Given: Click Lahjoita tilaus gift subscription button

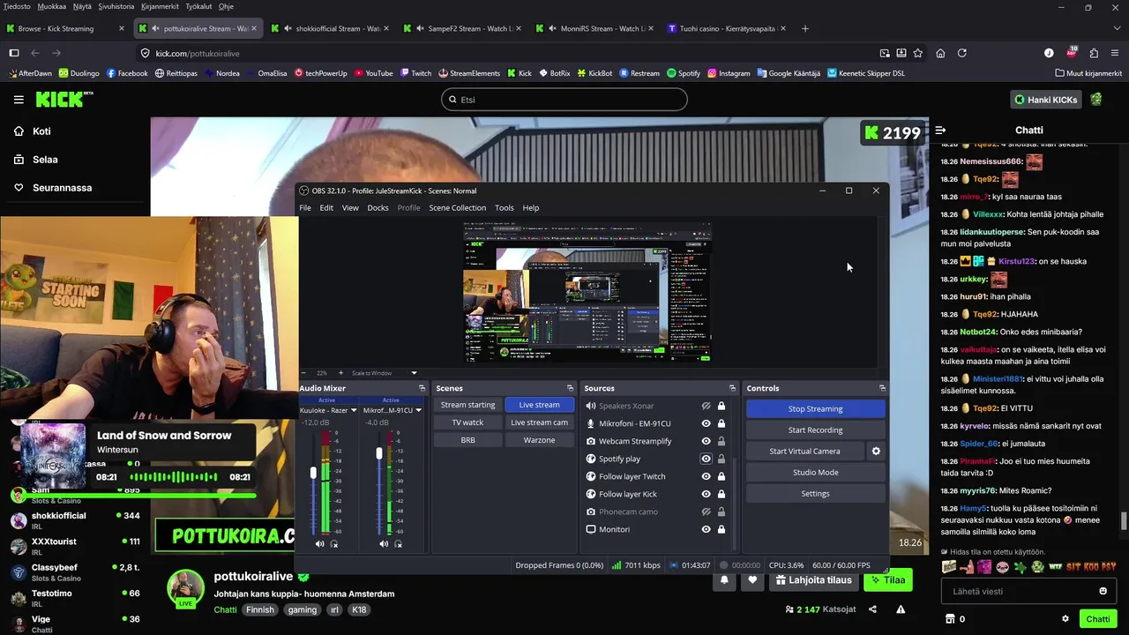Looking at the screenshot, I should point(814,580).
